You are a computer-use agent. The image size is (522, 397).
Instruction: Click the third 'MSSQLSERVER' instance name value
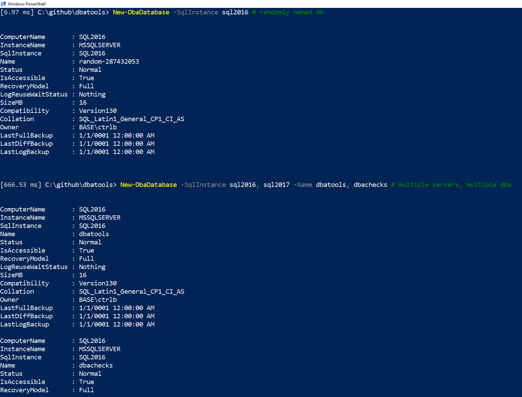pyautogui.click(x=100, y=349)
